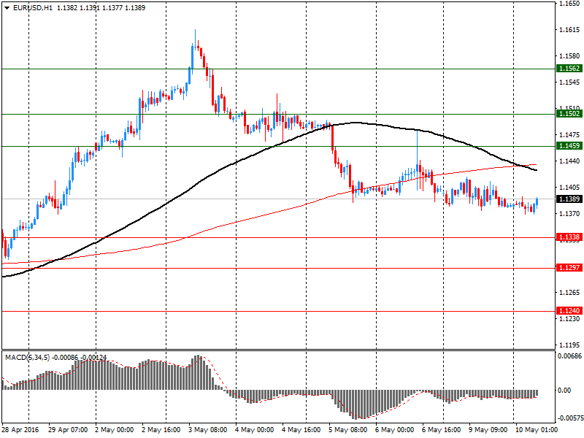Select the 1.1562 green resistance level label

pyautogui.click(x=569, y=69)
